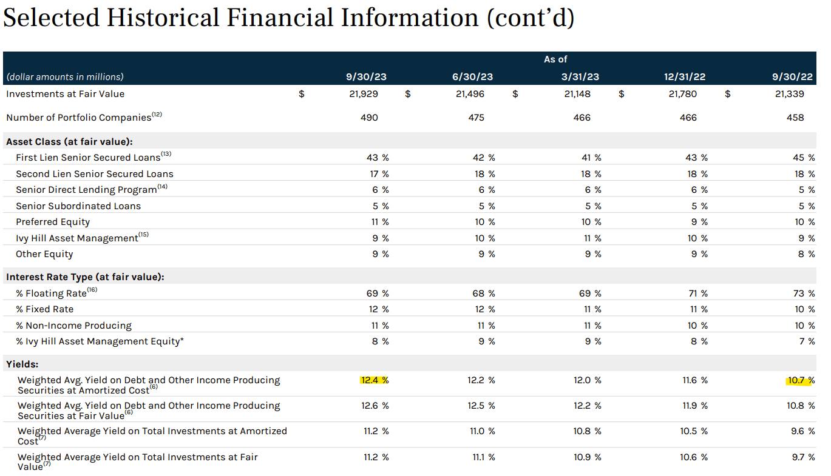
Task: Click the 490 portfolio companies value
Action: [369, 118]
